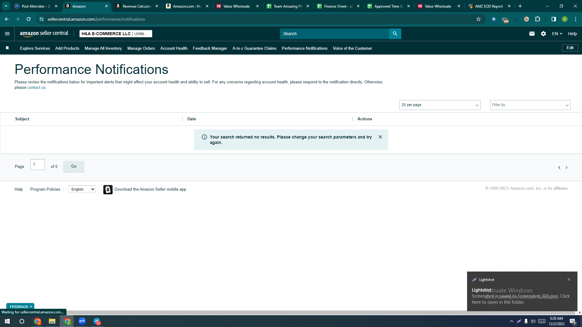This screenshot has width=582, height=327.
Task: Switch to the Revenue Calculator tab
Action: pos(137,6)
